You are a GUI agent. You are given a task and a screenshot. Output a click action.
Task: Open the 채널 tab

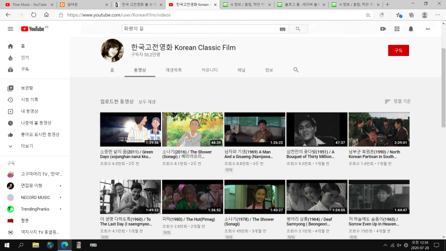pyautogui.click(x=241, y=70)
